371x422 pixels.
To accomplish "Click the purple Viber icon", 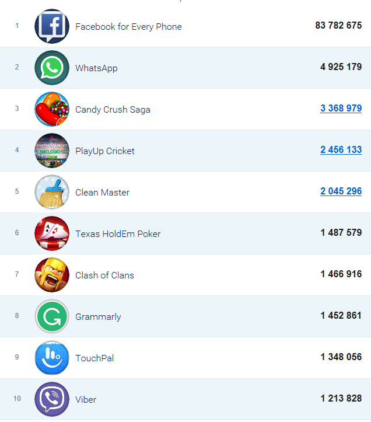I will [x=52, y=399].
